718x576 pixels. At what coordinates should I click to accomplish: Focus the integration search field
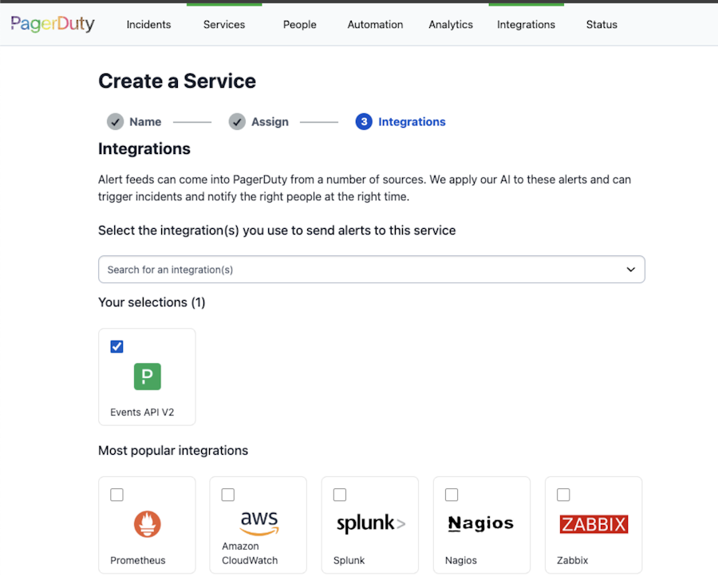coord(371,269)
